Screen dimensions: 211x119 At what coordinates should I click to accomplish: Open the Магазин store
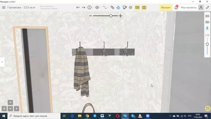pos(166,8)
